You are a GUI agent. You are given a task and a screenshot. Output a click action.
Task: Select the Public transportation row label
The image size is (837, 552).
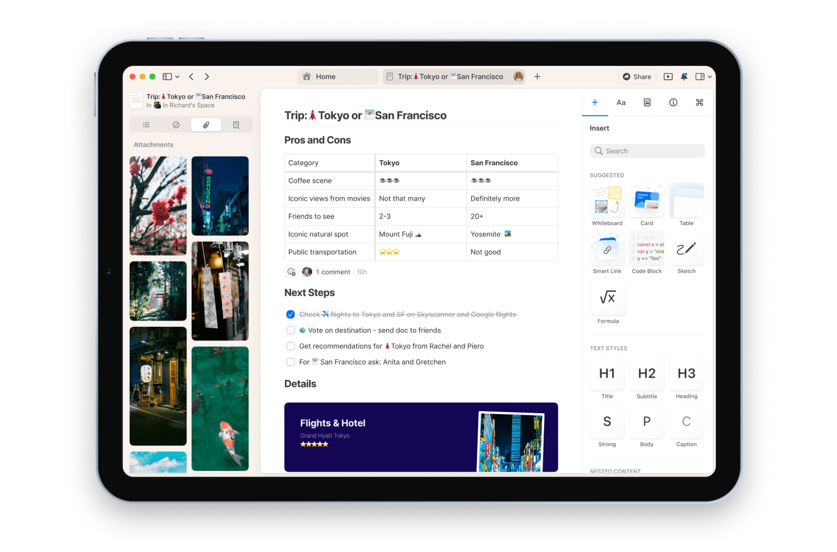click(x=329, y=252)
